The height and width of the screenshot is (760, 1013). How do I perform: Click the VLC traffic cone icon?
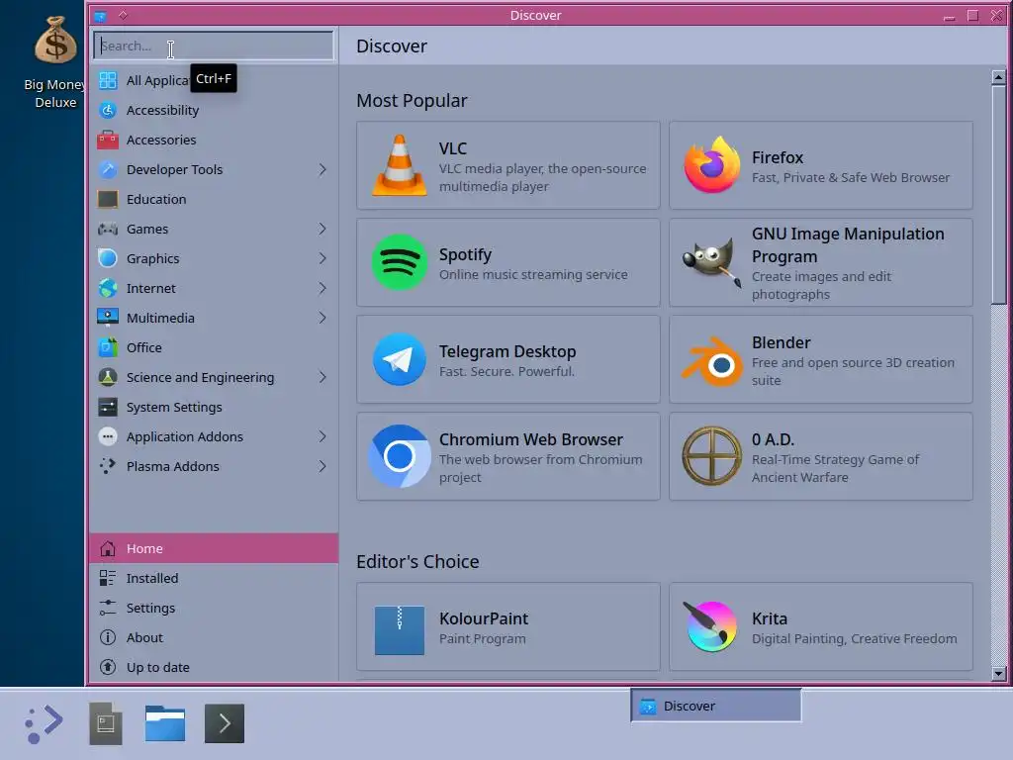[400, 165]
